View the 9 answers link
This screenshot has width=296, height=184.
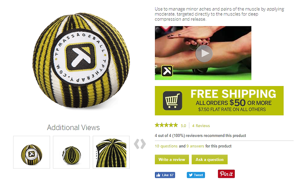pos(195,146)
